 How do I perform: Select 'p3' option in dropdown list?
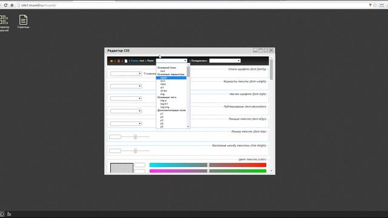point(171,120)
